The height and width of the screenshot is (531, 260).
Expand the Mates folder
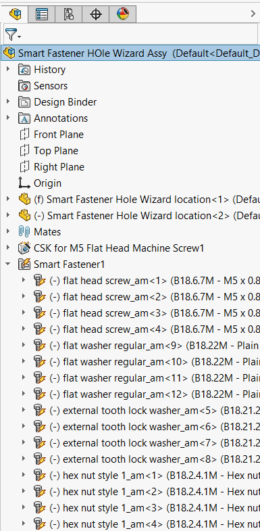click(x=9, y=231)
